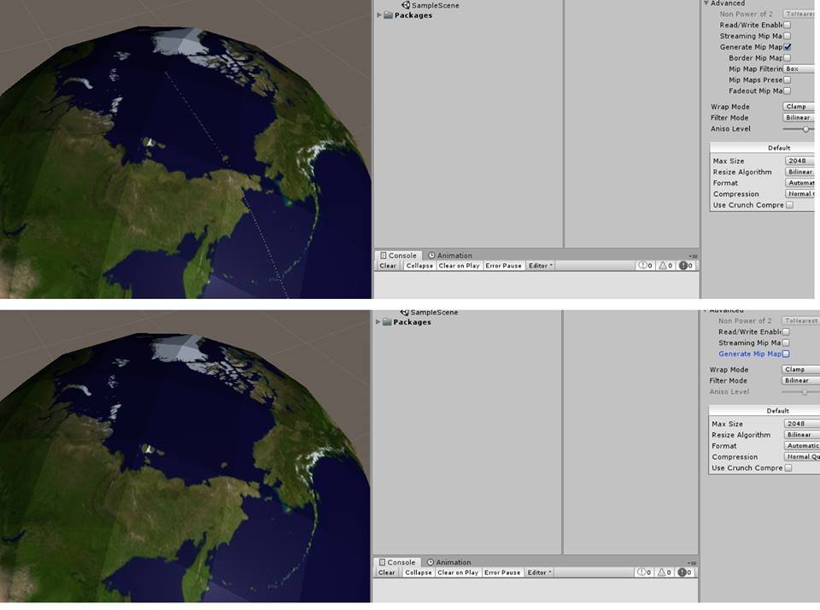Click the Packages folder icon in the lower panel

[388, 322]
